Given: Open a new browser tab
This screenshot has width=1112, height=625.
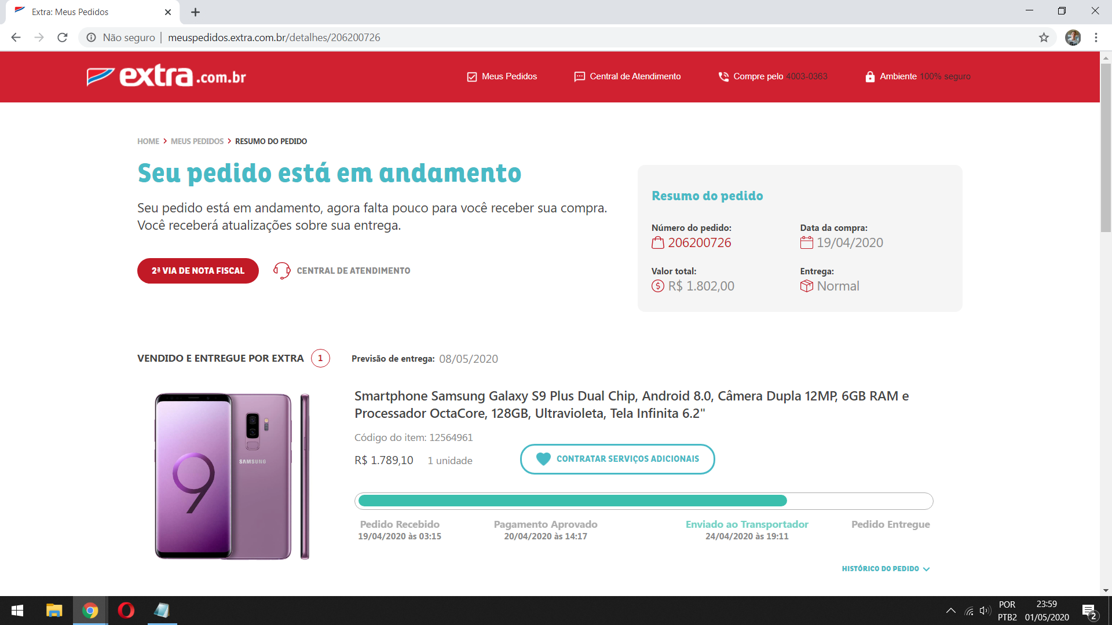Looking at the screenshot, I should tap(196, 12).
